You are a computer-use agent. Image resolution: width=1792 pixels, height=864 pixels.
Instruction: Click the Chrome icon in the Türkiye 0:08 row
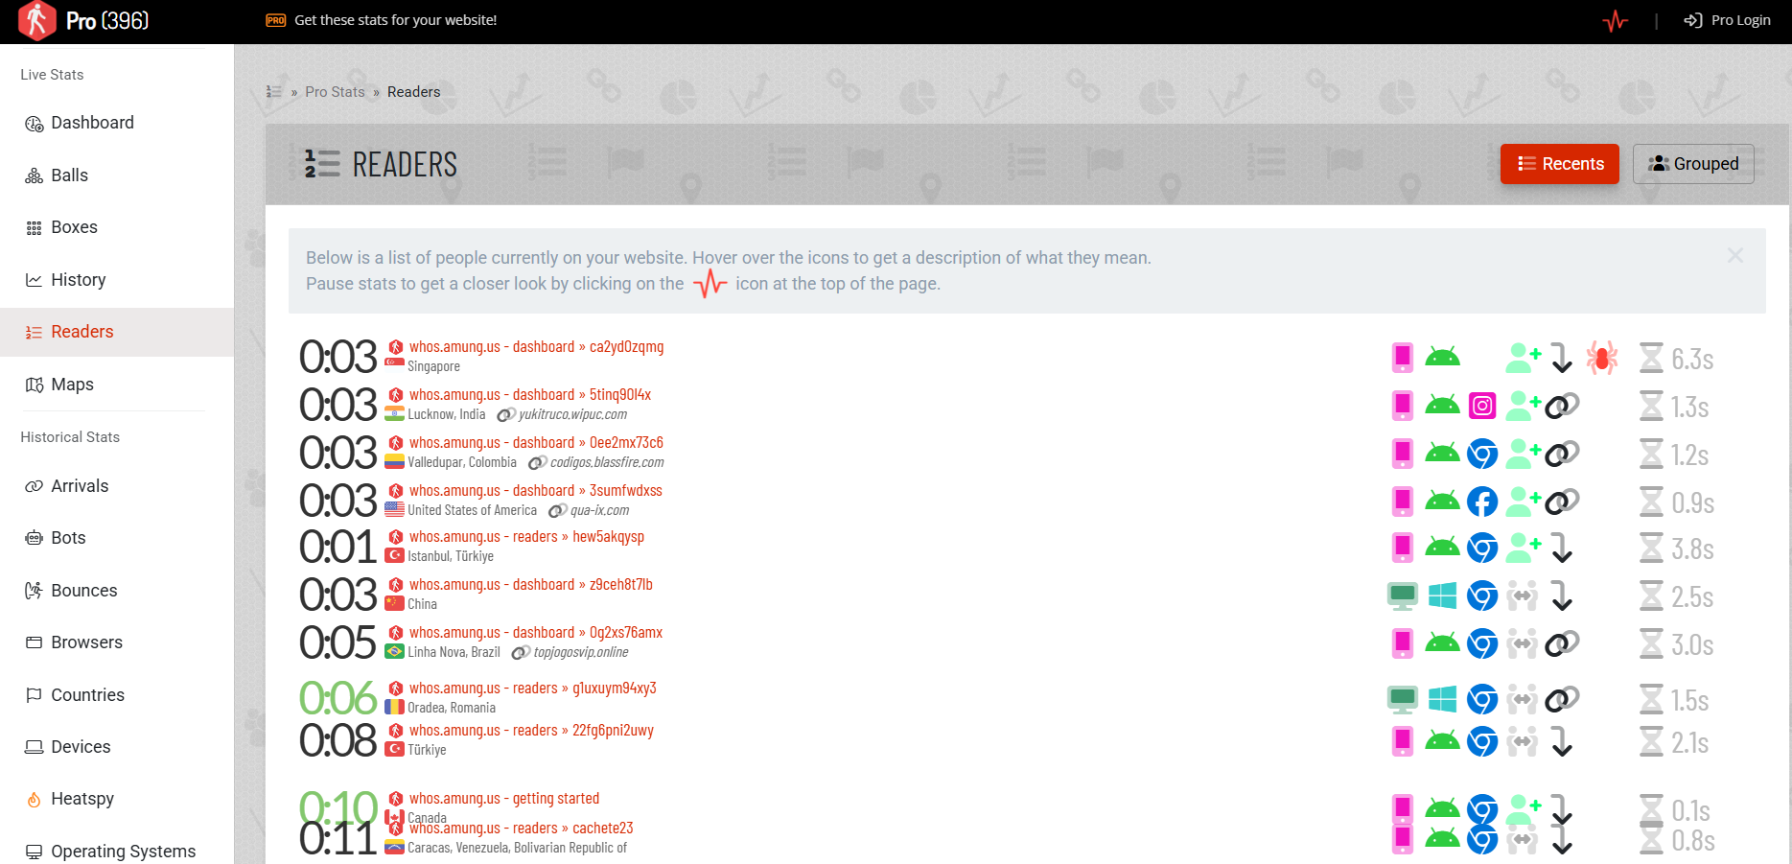coord(1482,741)
